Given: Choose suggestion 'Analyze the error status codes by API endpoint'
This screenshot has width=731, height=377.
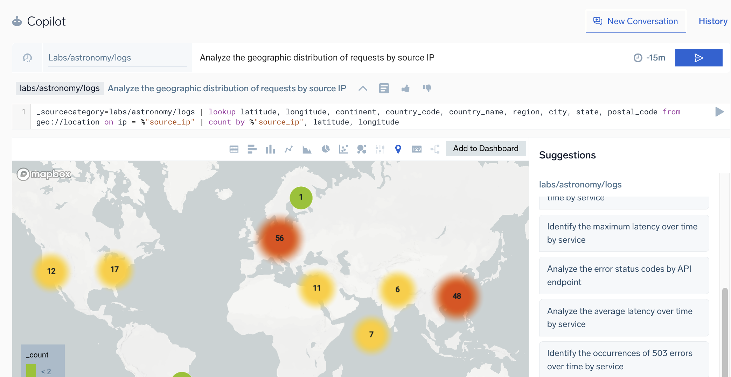Looking at the screenshot, I should tap(624, 276).
